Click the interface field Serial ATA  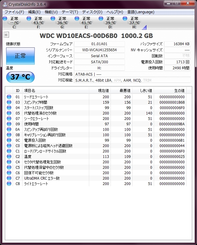(x=99, y=56)
